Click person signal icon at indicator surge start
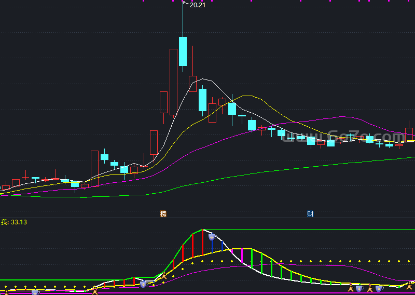The image size is (415, 295). point(164,276)
